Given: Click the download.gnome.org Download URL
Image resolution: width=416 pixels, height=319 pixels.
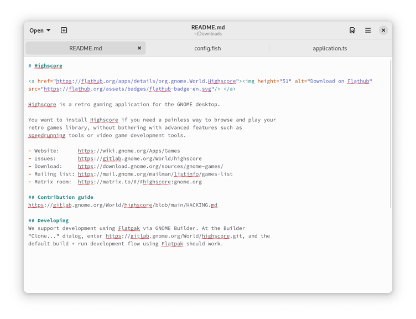Looking at the screenshot, I should (x=150, y=166).
